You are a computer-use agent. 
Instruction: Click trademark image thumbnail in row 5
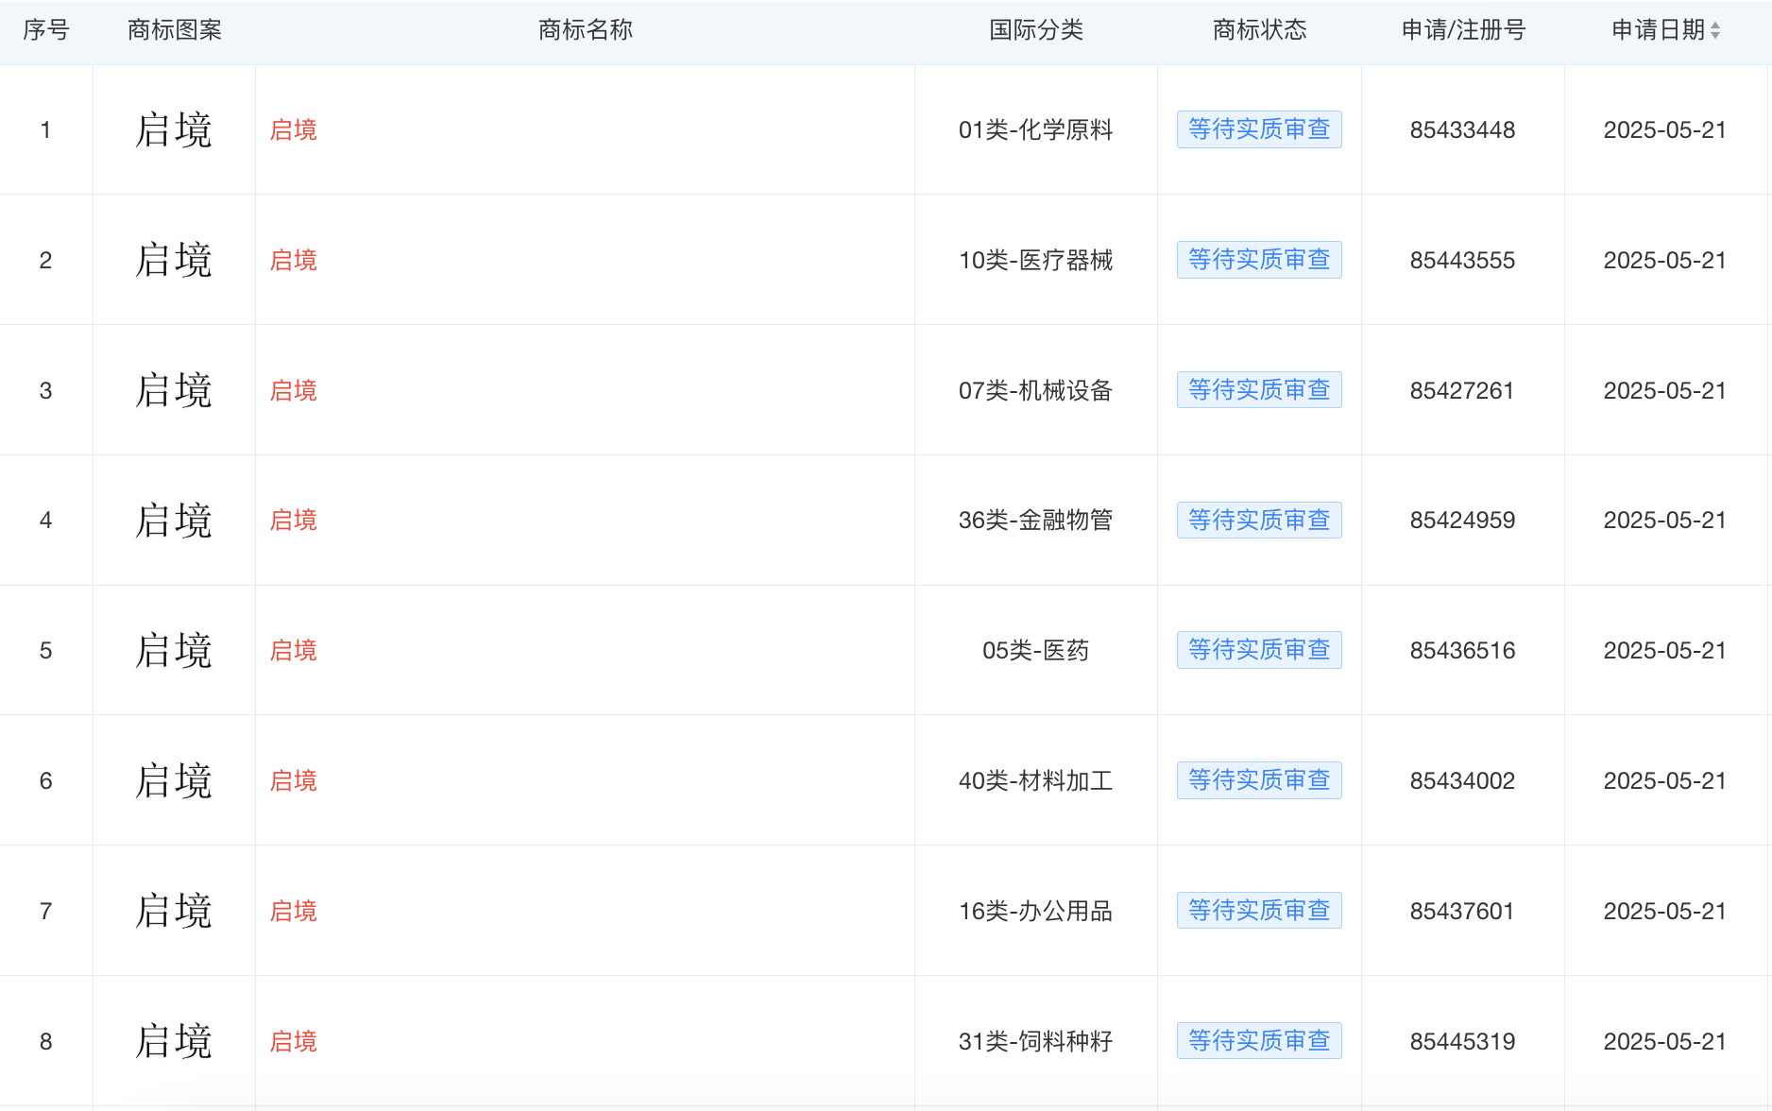[174, 650]
